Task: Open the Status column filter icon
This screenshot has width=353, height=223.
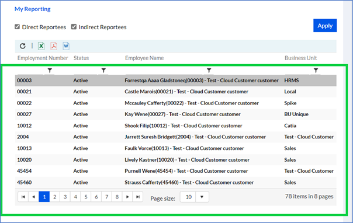Action: point(103,71)
